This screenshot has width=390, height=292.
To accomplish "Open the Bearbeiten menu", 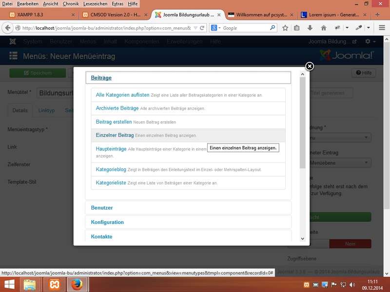I will 28,4.
